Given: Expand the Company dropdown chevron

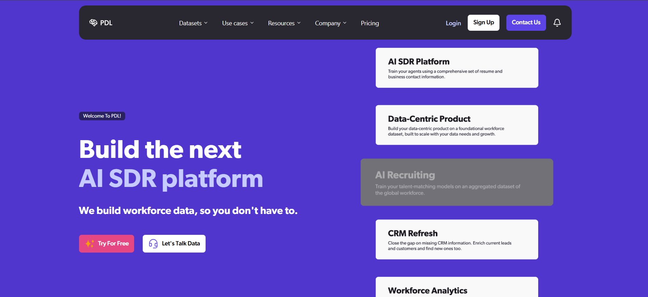Looking at the screenshot, I should tap(345, 23).
